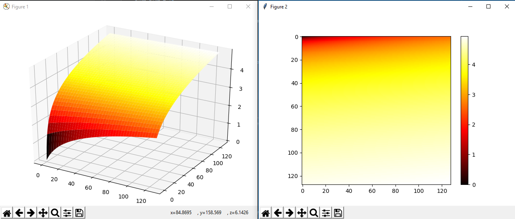Open Configure subplots in Figure 1
The width and height of the screenshot is (515, 219).
[67, 213]
